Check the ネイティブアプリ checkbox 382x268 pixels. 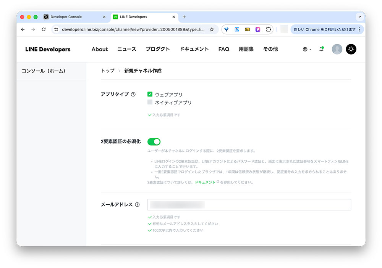[150, 102]
